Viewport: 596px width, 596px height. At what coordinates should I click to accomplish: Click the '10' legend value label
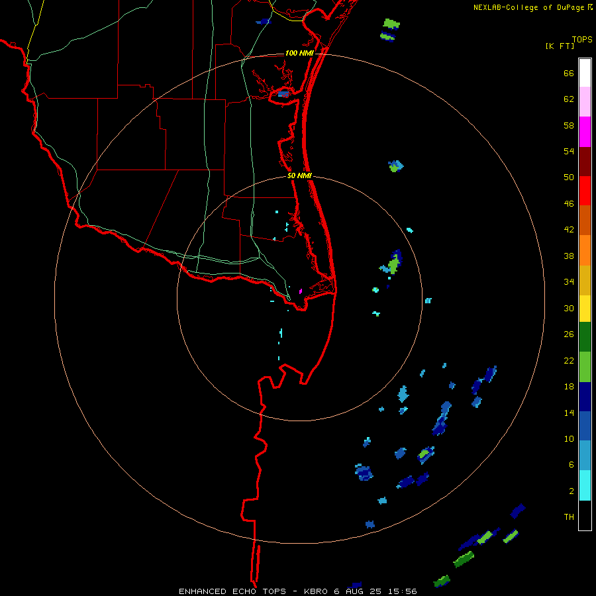(569, 438)
